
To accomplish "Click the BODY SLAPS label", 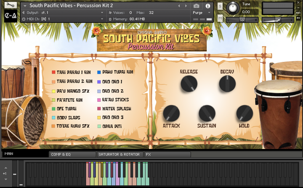I will (69, 117).
